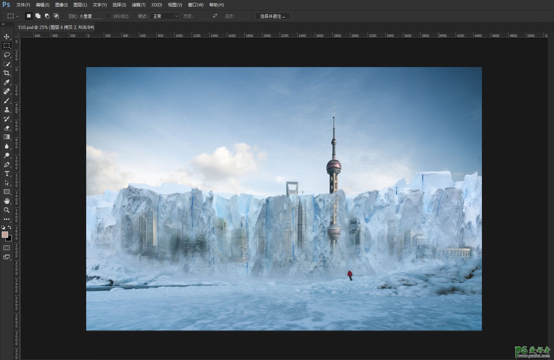
Task: Click the 宽度 width input field
Action: click(200, 16)
